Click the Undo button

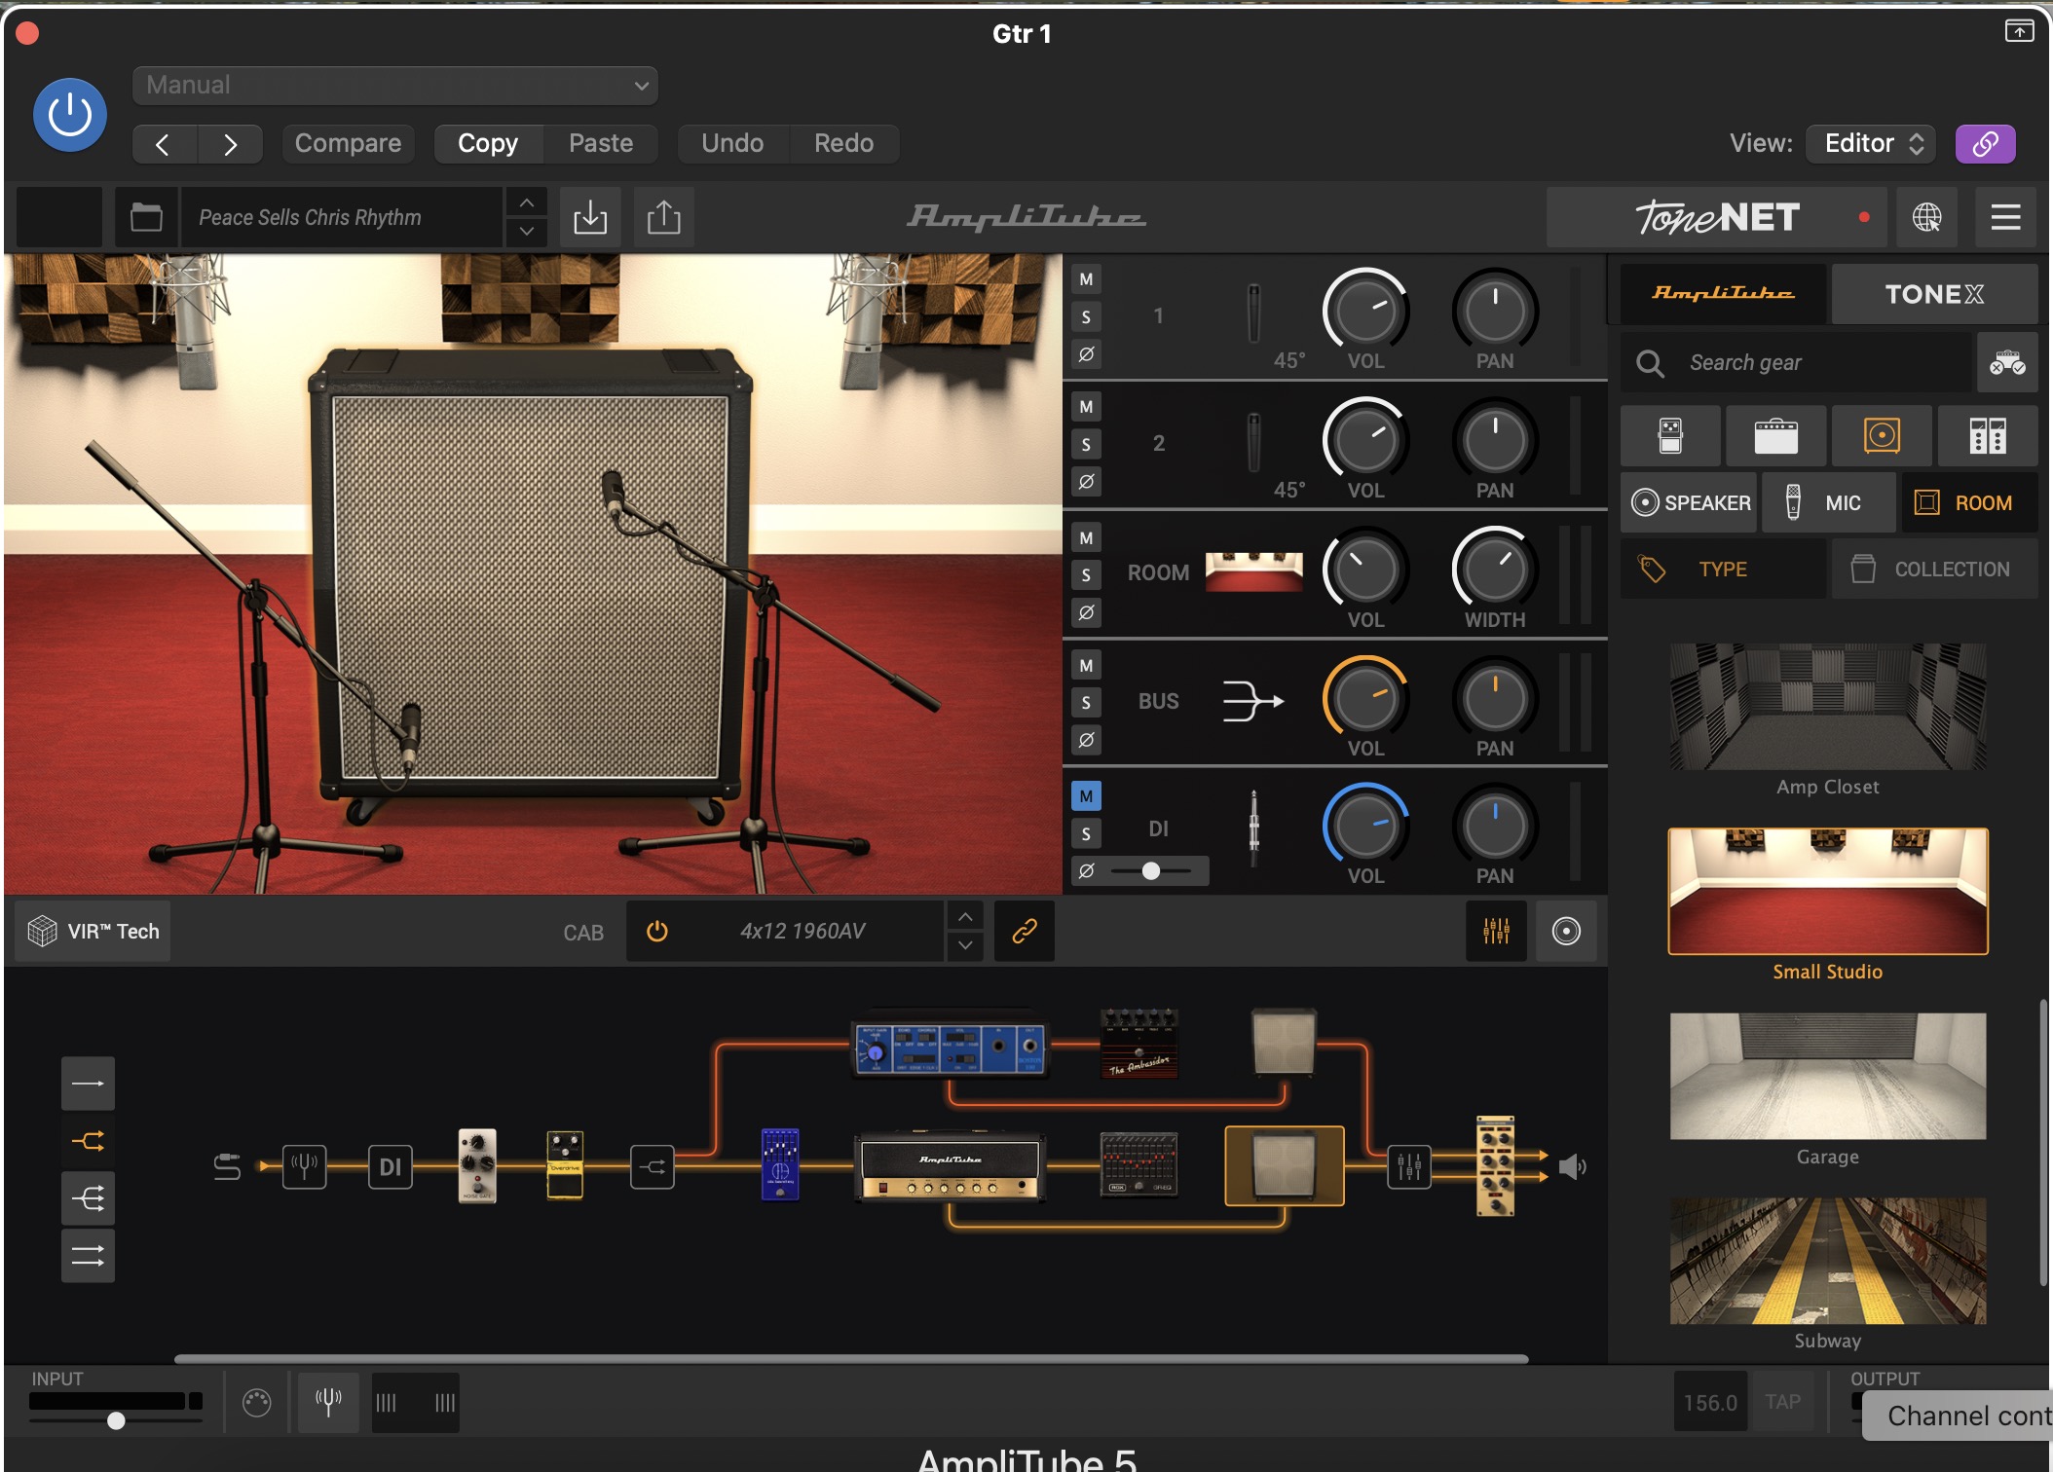tap(732, 143)
